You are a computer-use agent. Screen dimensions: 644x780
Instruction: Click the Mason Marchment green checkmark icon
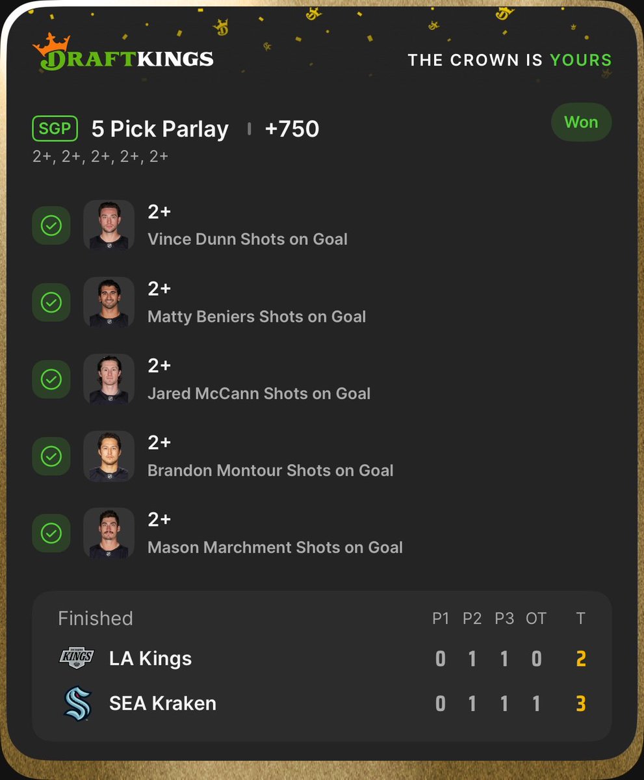(51, 533)
